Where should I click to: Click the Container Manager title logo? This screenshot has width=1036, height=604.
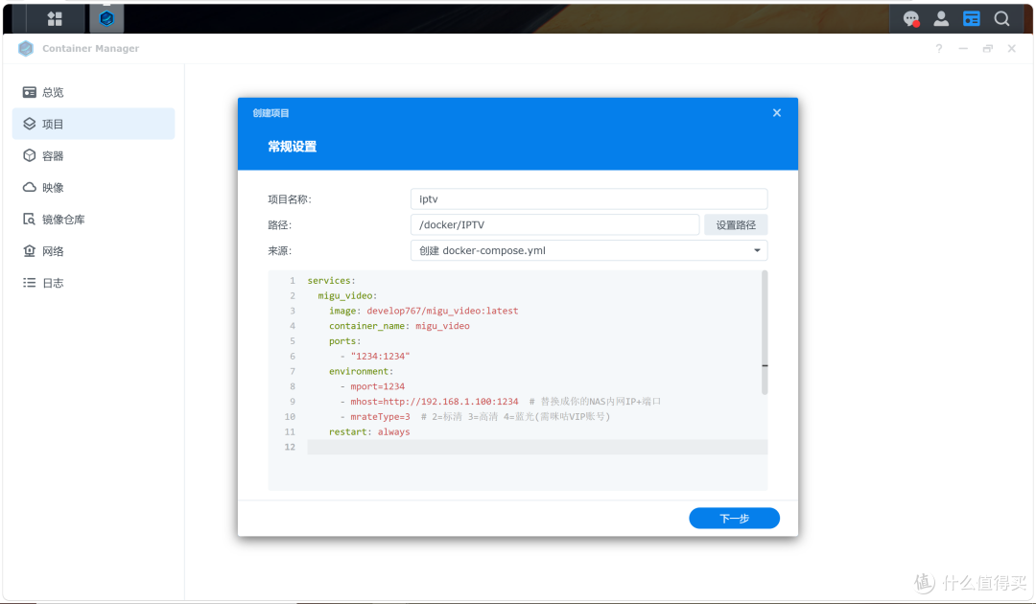26,48
